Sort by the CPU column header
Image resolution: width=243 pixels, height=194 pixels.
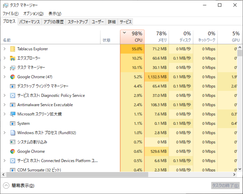tap(133, 37)
